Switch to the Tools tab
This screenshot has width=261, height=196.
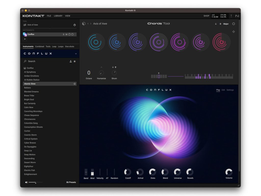[x=48, y=46]
